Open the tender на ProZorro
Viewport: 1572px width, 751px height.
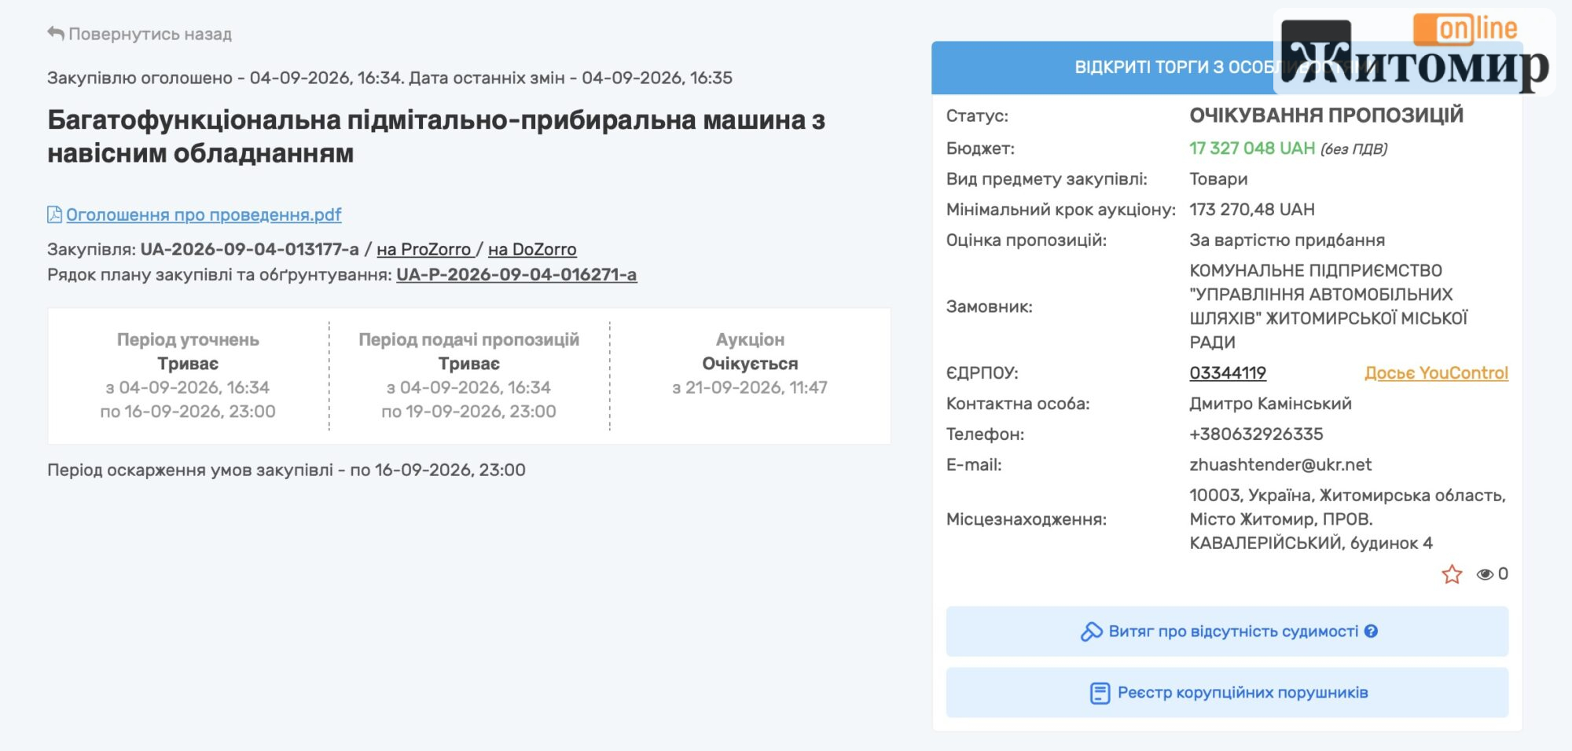pyautogui.click(x=424, y=249)
